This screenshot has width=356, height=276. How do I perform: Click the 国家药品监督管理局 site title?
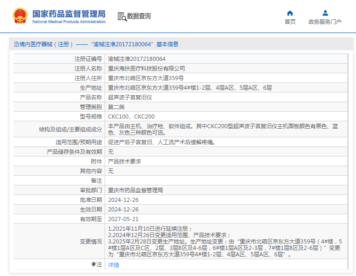pyautogui.click(x=69, y=13)
